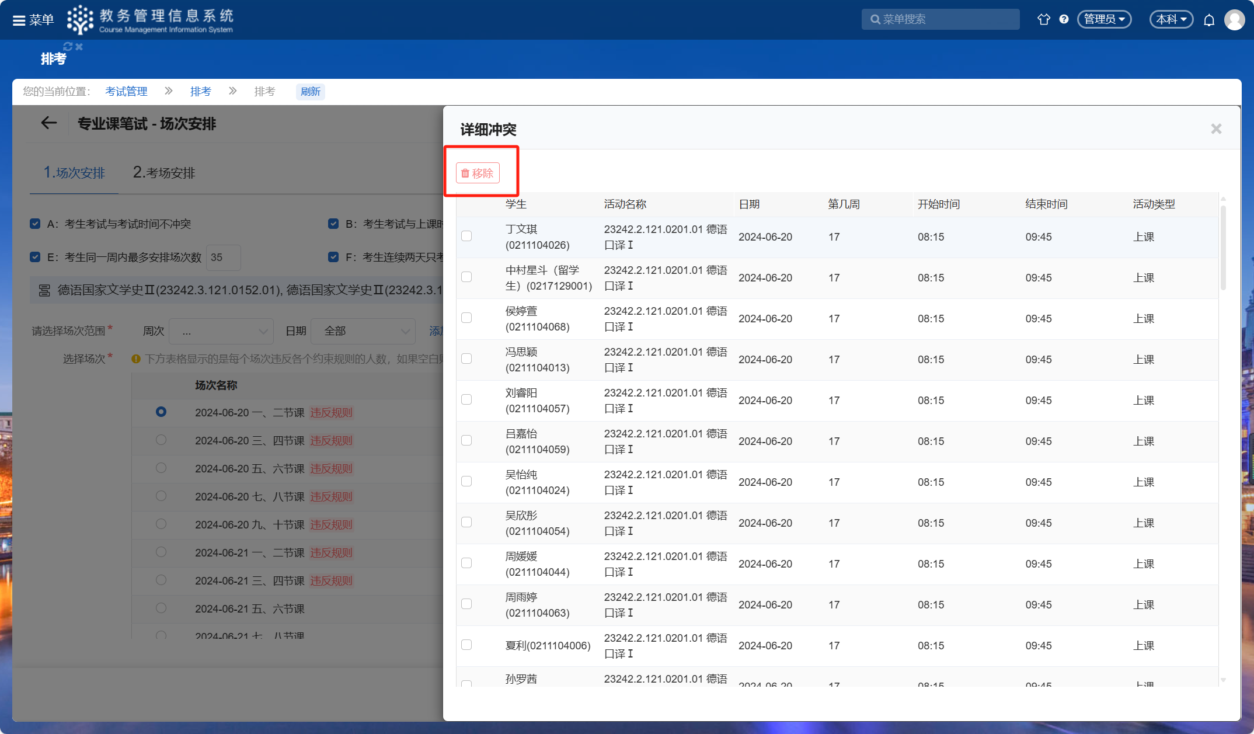Click the 考试管理 breadcrumb link

[126, 91]
